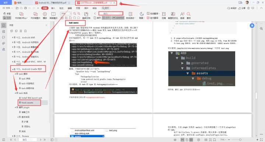
Task: Toggle Single page (单页) view
Action: [x=98, y=18]
